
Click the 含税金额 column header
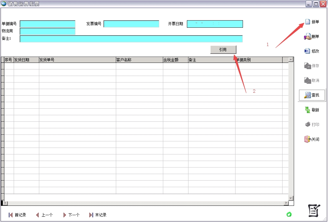(175, 60)
